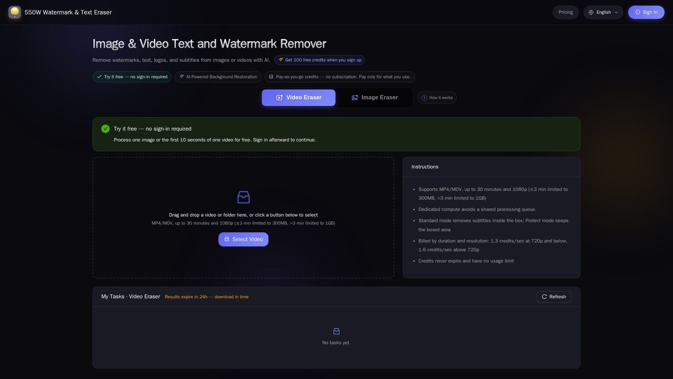Click 'Process one image or the first 10 seconds' text

pyautogui.click(x=215, y=140)
